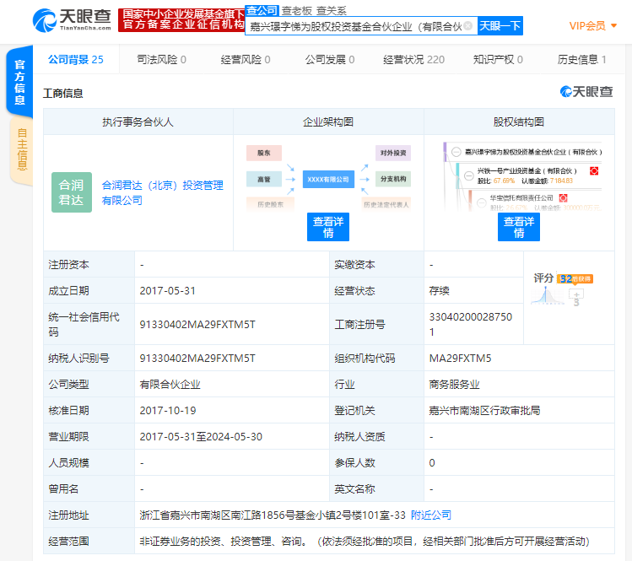Click the 合润君达 green avatar icon
632x561 pixels.
point(72,192)
